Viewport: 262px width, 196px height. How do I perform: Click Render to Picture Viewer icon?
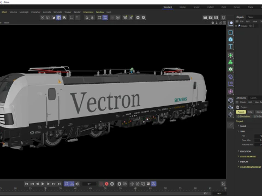211,17
